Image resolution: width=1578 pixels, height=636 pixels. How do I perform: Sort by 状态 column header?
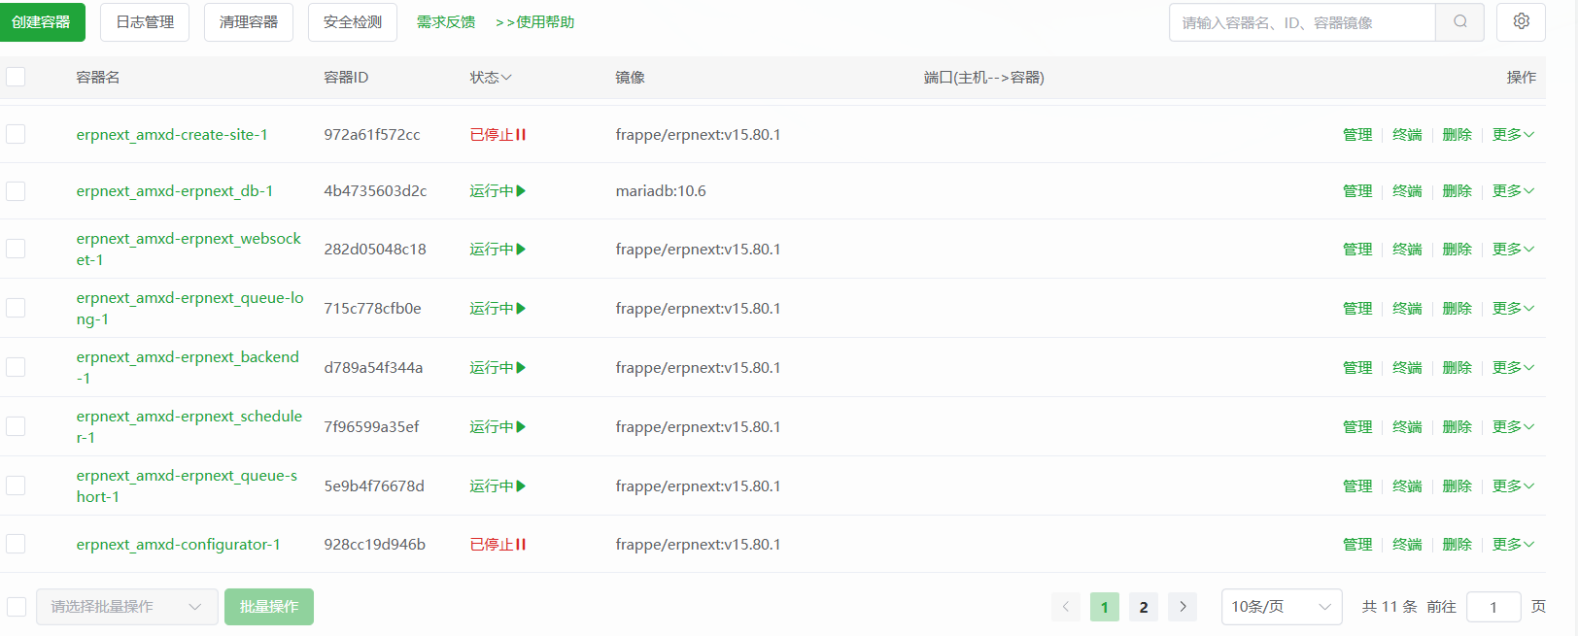[x=491, y=78]
